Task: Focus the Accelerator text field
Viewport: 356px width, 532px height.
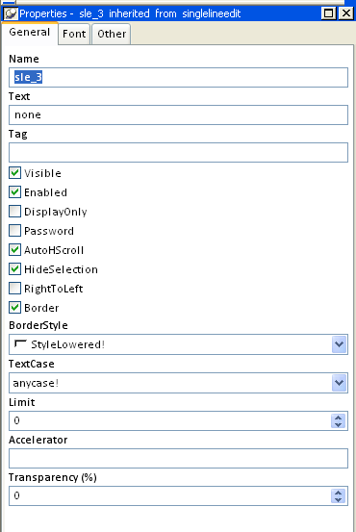Action: [x=178, y=458]
